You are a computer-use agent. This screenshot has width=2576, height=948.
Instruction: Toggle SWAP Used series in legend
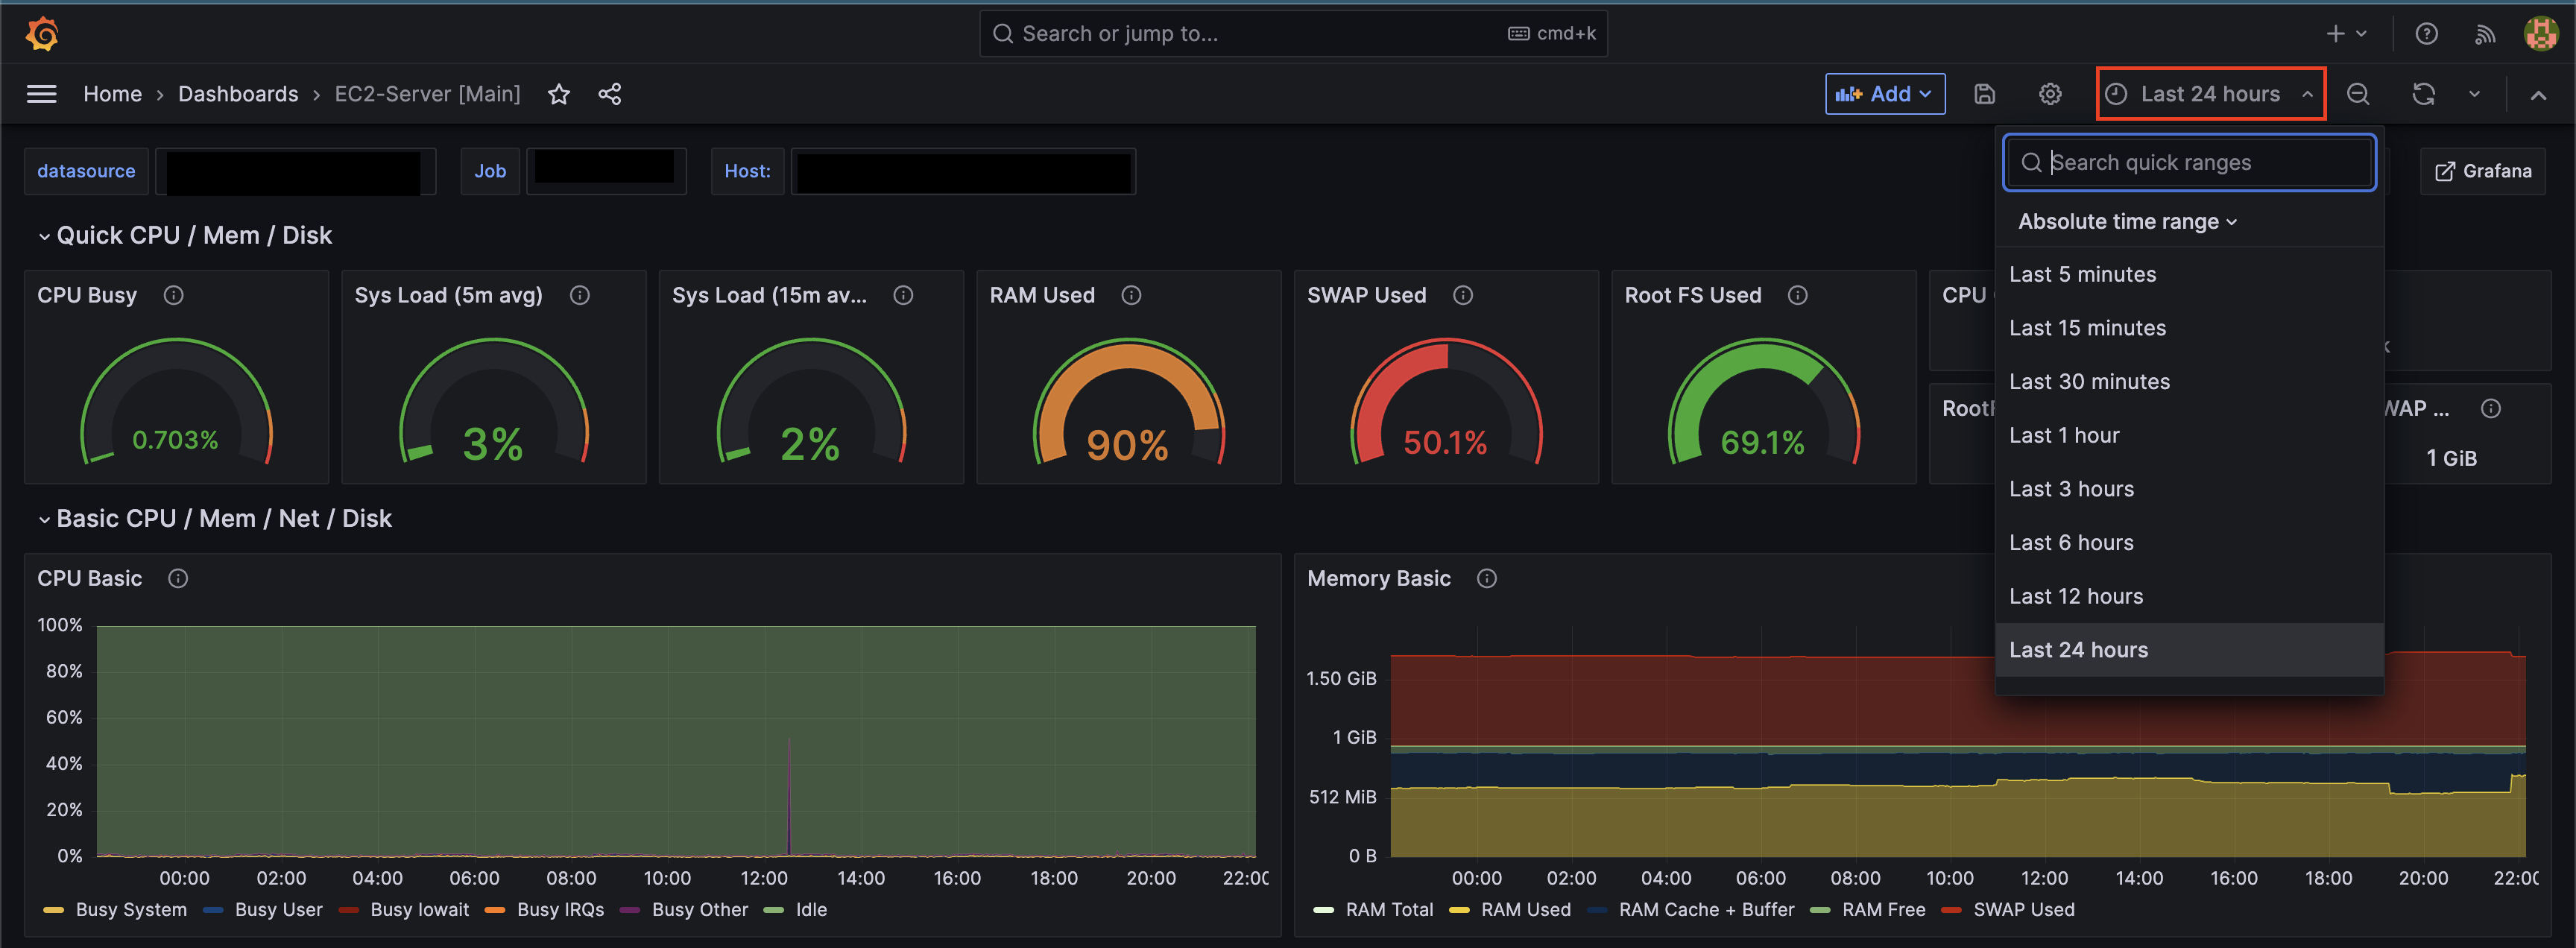(2023, 909)
